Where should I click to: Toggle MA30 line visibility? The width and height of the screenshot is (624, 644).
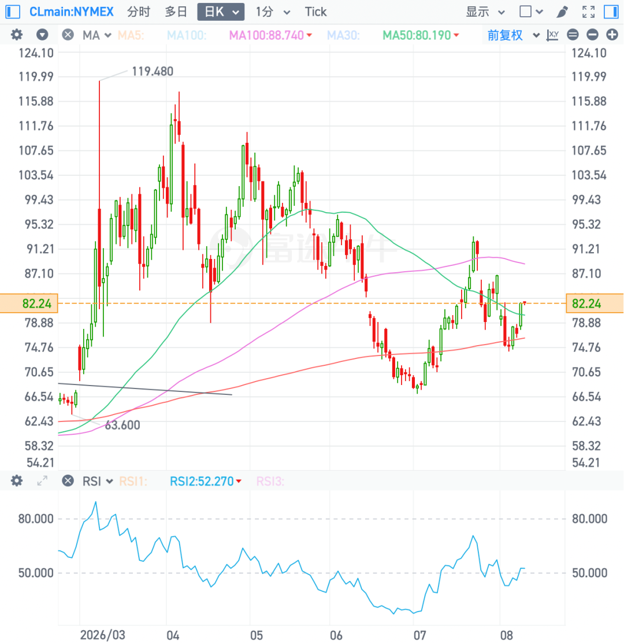(x=343, y=35)
